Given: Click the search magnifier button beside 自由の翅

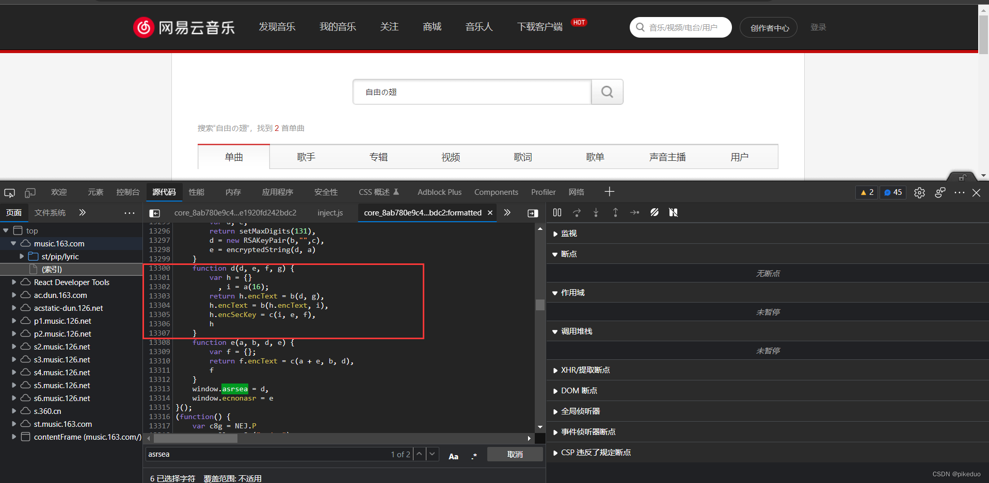Looking at the screenshot, I should pyautogui.click(x=607, y=92).
